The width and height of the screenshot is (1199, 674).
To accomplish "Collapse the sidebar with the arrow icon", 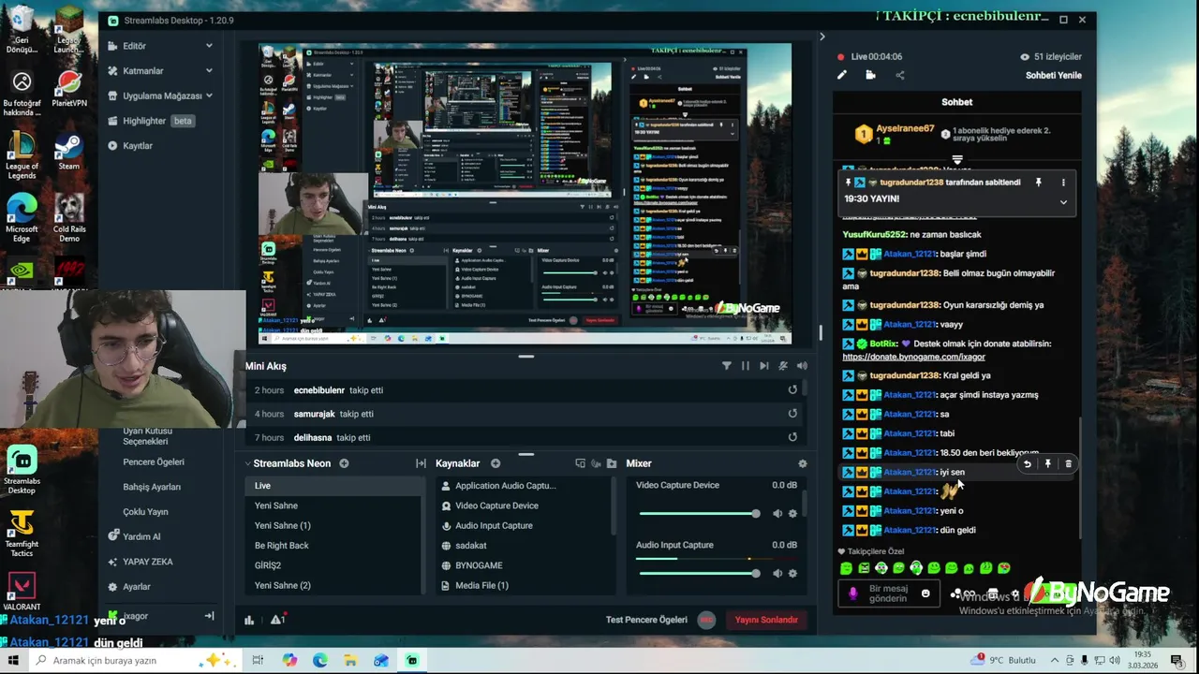I will pos(209,615).
